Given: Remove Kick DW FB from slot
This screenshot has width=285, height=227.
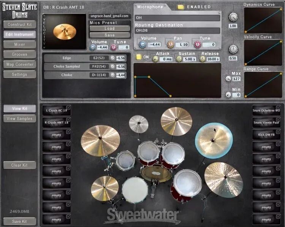Looking at the screenshot, I should [x=278, y=132].
